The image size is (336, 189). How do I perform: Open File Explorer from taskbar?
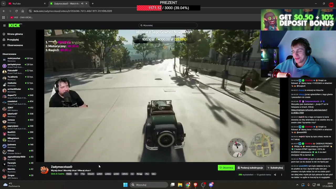click(x=180, y=185)
